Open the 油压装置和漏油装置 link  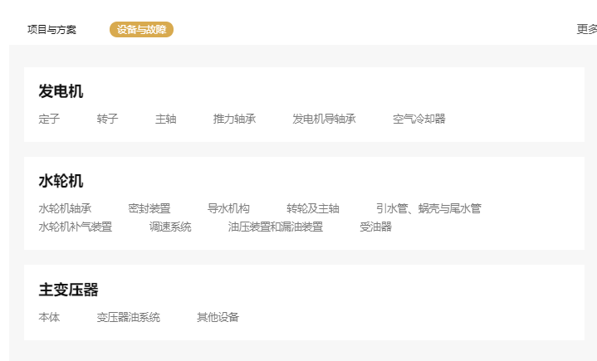(x=276, y=227)
